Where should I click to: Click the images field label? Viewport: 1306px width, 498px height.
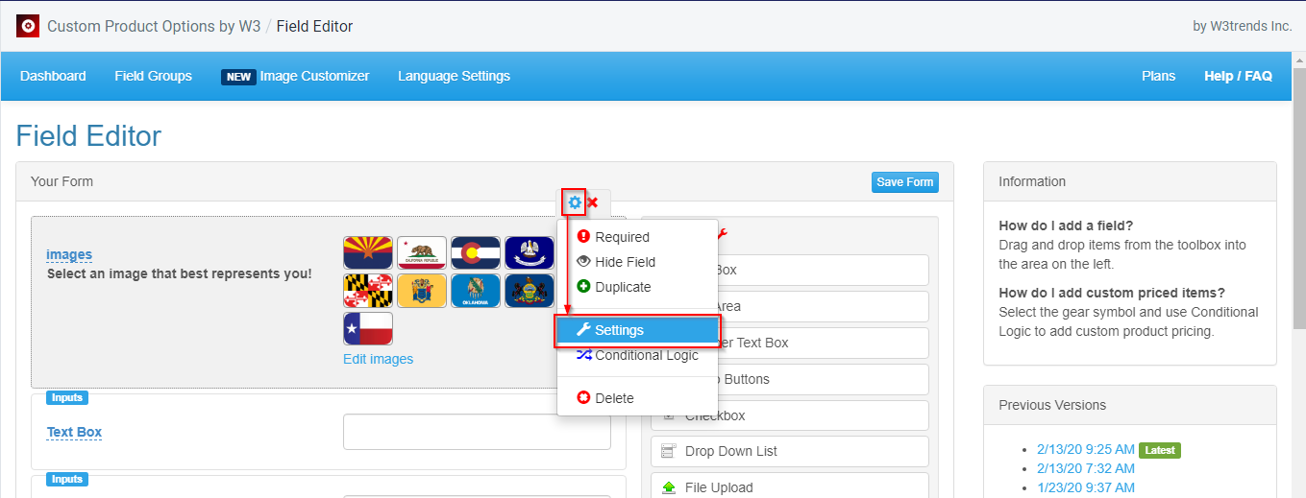click(x=69, y=254)
